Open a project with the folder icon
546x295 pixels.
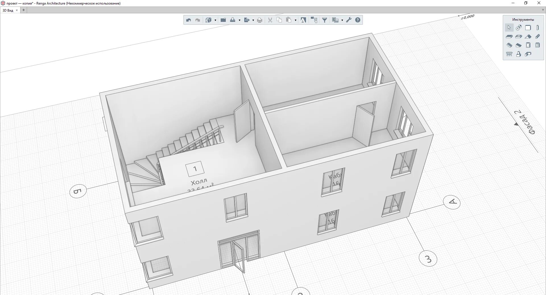click(223, 20)
